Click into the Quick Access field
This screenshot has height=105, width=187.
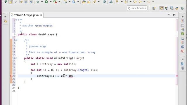tap(137, 8)
